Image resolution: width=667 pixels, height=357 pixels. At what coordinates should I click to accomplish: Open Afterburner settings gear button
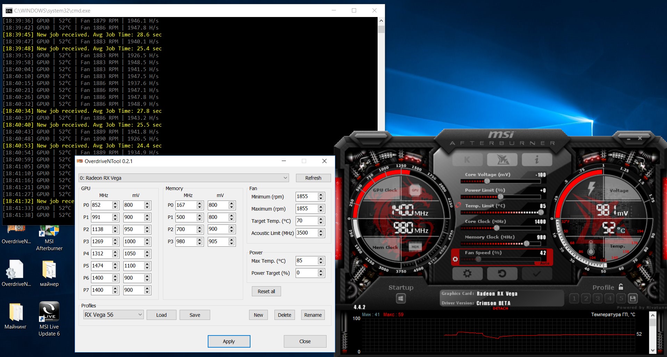tap(467, 273)
